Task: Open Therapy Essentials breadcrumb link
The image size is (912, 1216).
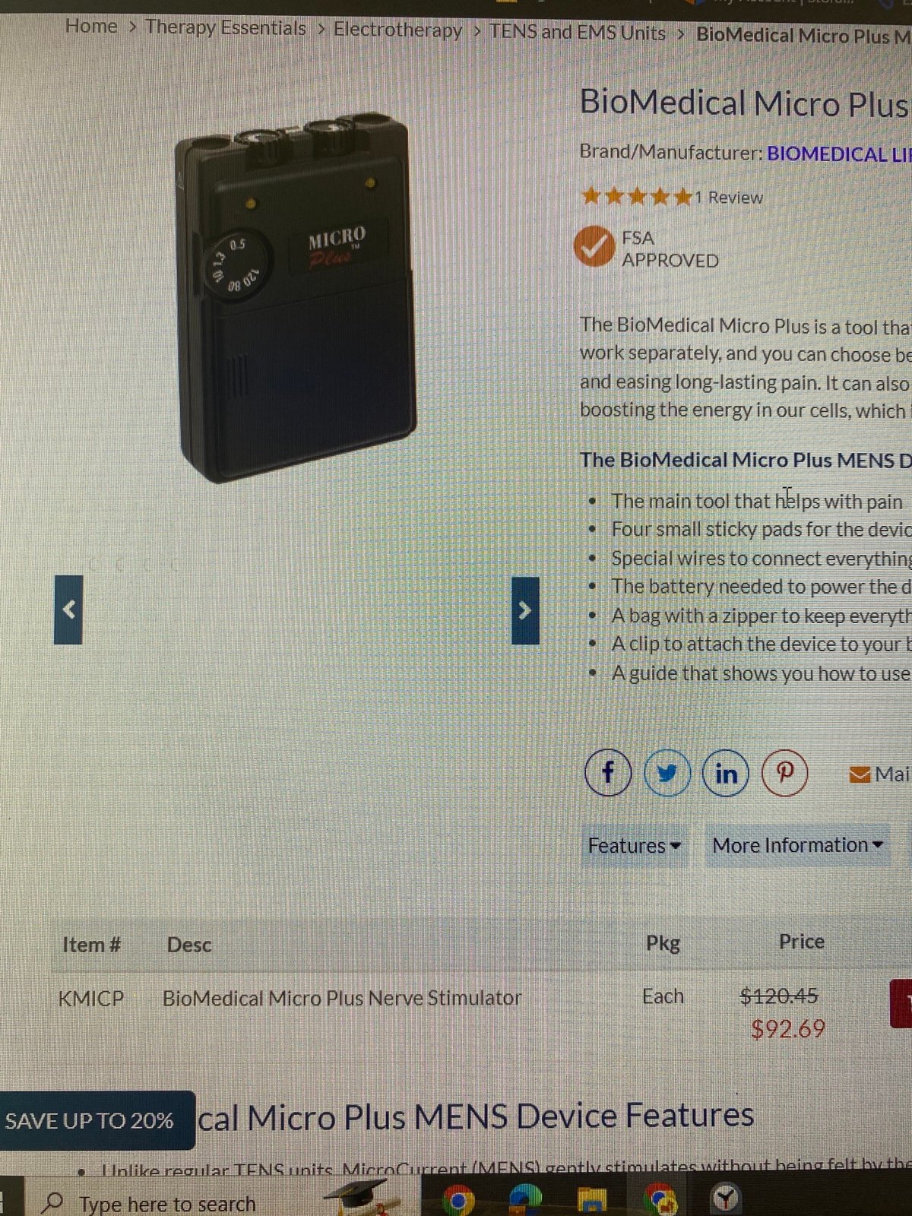Action: point(226,28)
